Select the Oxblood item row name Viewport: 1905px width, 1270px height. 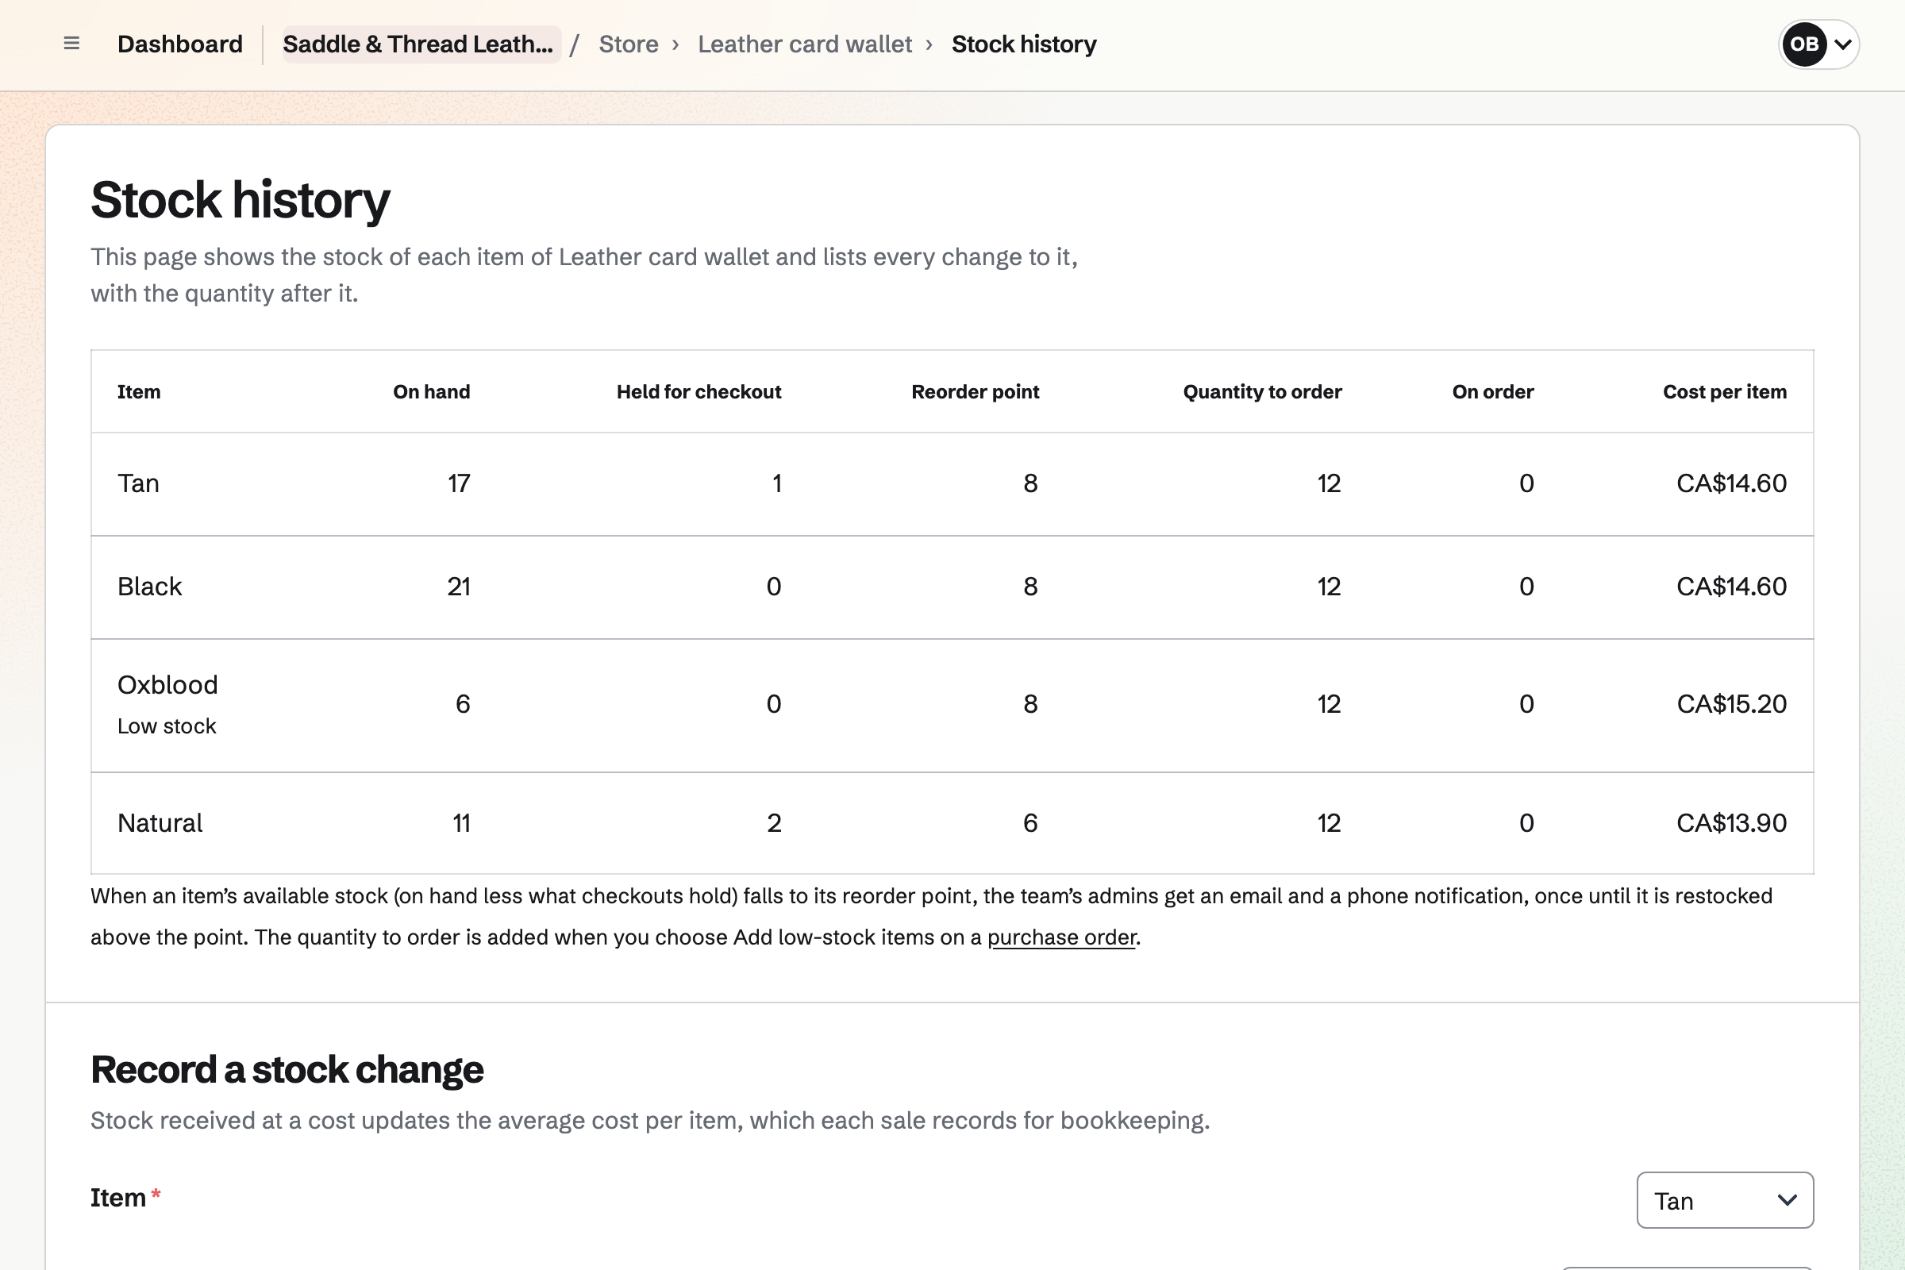(167, 685)
